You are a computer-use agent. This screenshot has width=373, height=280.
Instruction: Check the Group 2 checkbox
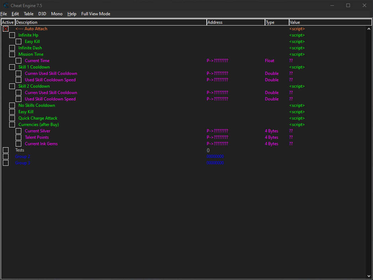pyautogui.click(x=6, y=157)
